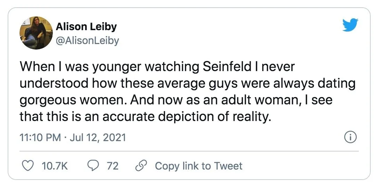Click the chain link icon
This screenshot has width=379, height=190.
coord(141,166)
